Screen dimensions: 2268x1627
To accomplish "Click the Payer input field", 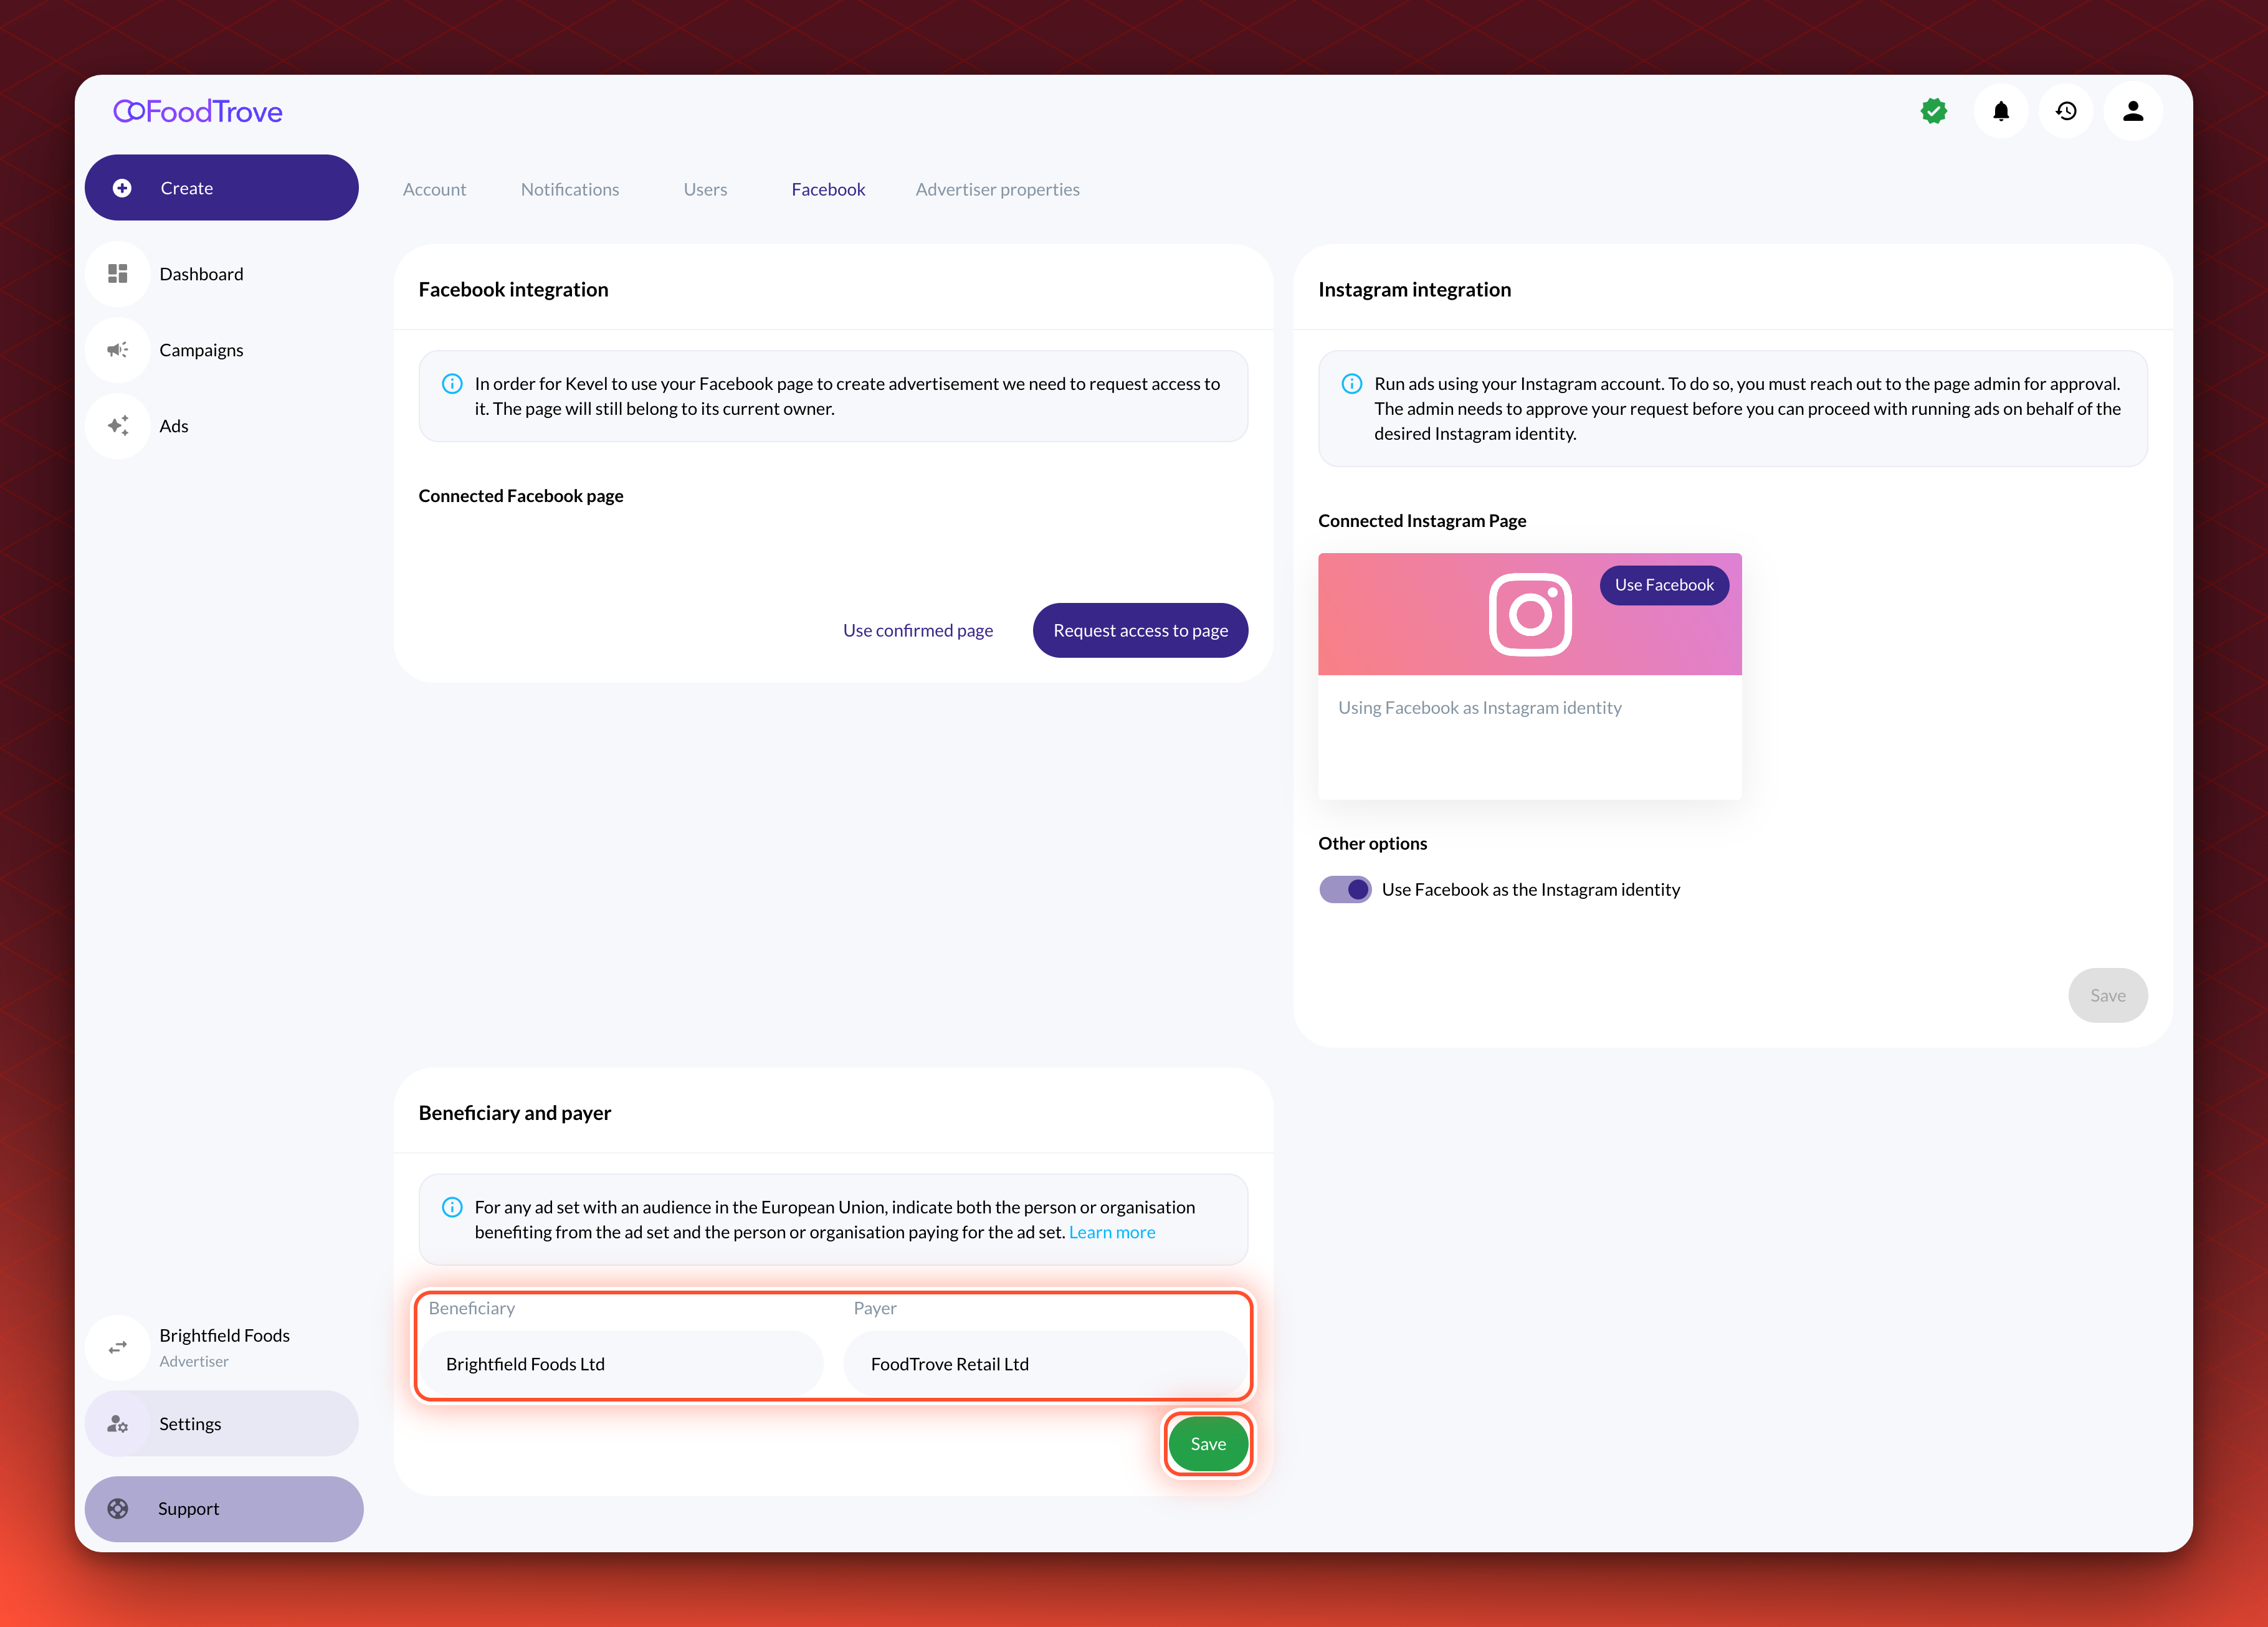I will 1046,1364.
